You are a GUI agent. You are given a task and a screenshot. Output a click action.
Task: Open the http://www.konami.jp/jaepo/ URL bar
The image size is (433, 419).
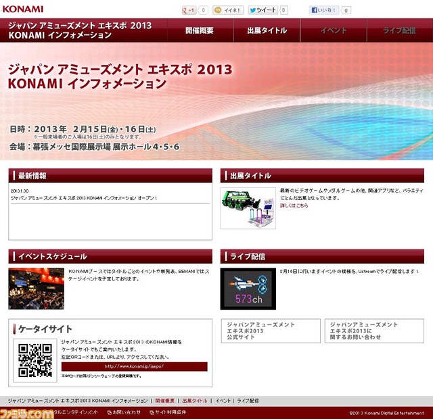click(134, 366)
